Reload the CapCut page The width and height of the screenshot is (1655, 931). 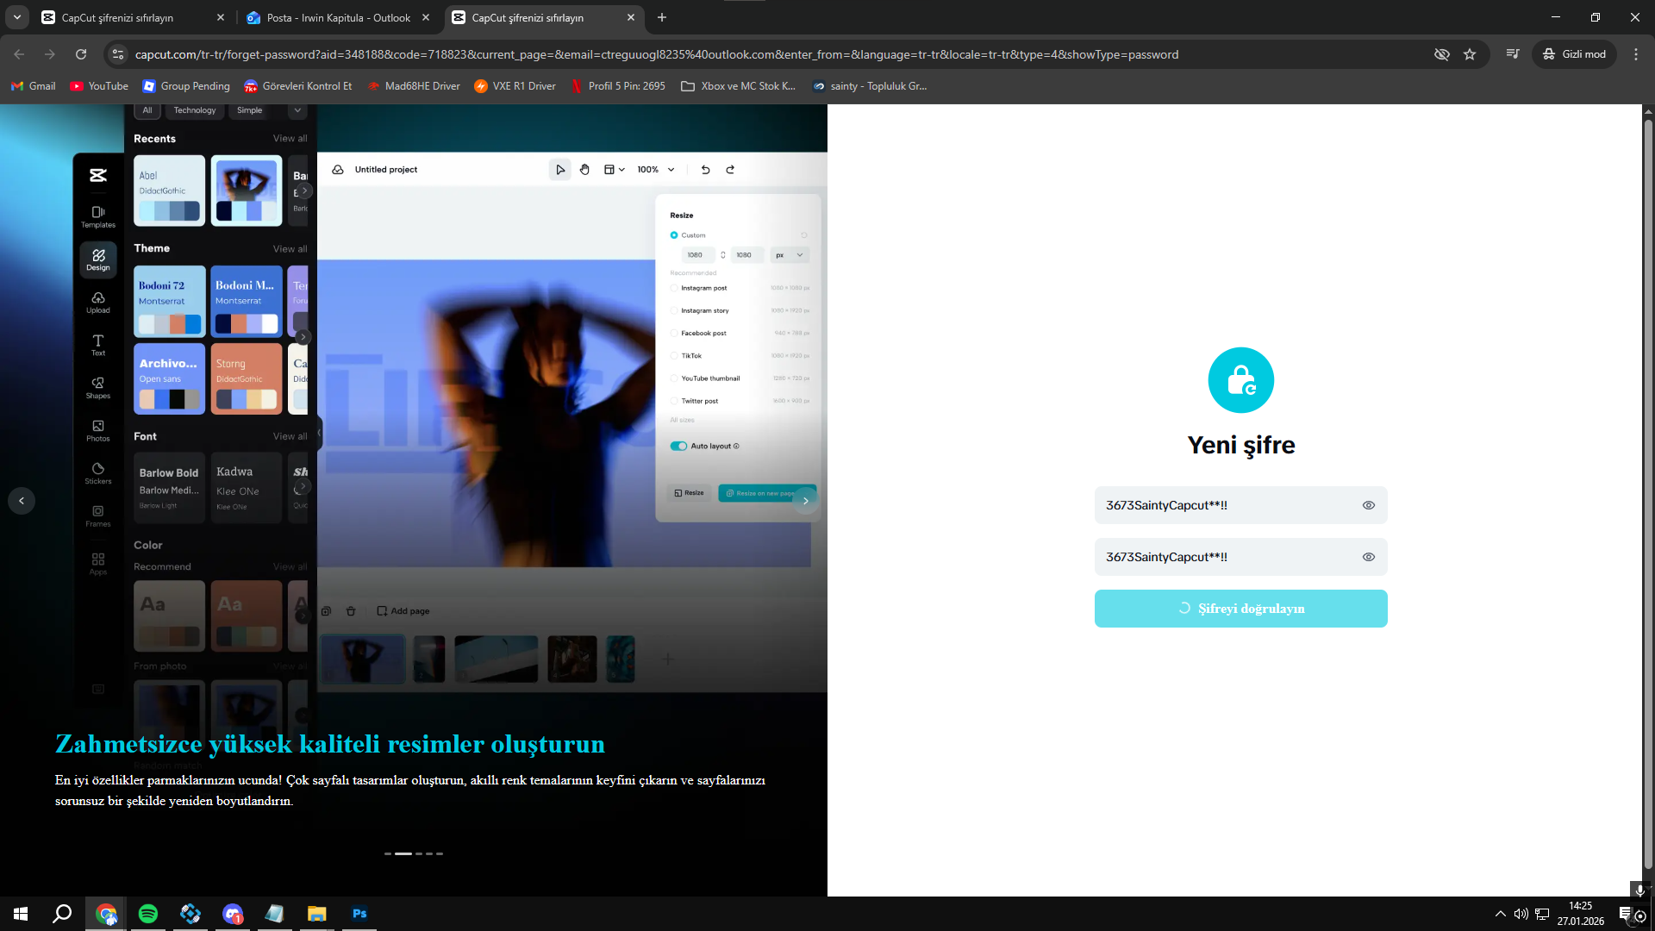81,54
